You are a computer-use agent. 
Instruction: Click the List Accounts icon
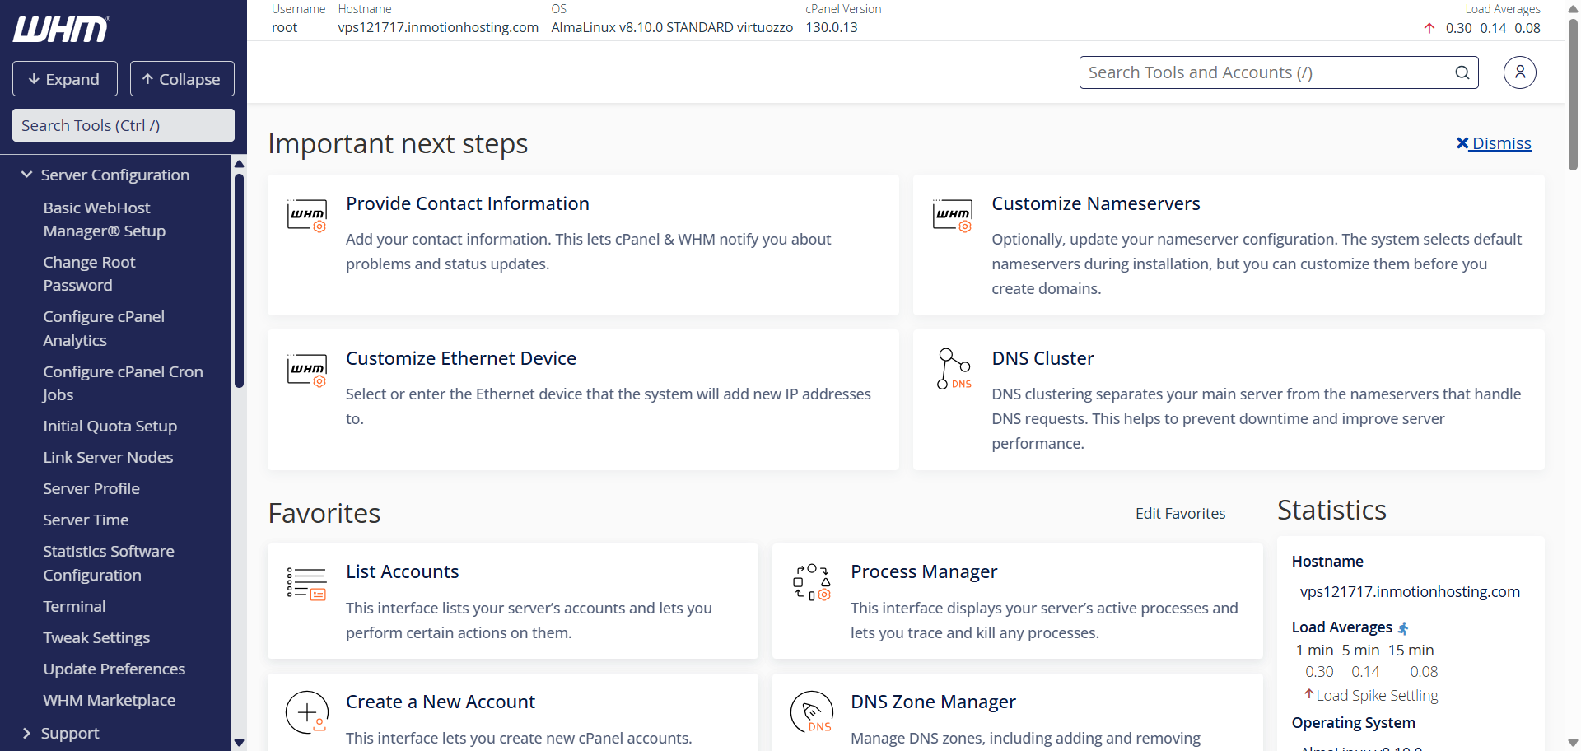pos(306,583)
